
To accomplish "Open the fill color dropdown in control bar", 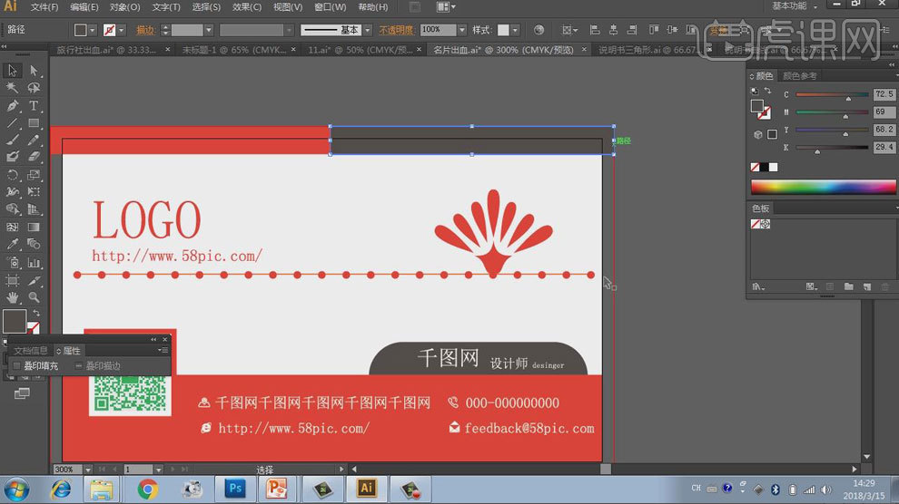I will click(93, 30).
